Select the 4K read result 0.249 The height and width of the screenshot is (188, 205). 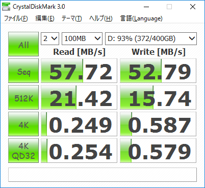click(x=79, y=124)
